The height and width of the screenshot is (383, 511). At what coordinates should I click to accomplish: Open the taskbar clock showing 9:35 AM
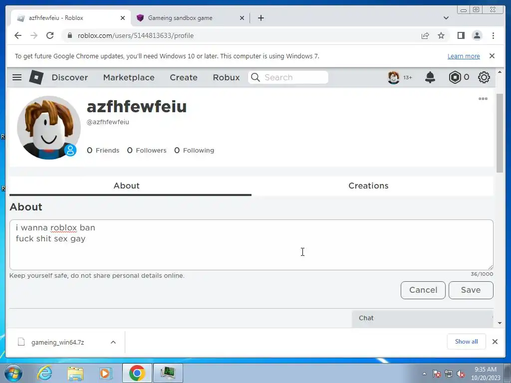pyautogui.click(x=485, y=374)
